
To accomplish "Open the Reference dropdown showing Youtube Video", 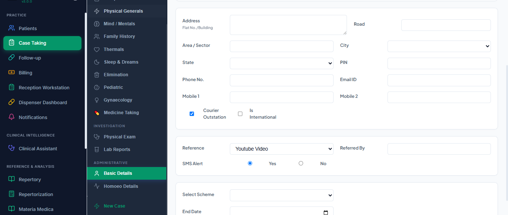I will click(x=282, y=149).
